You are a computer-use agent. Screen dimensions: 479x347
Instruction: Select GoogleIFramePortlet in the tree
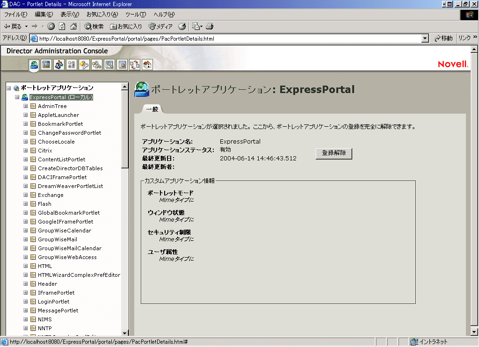point(65,222)
